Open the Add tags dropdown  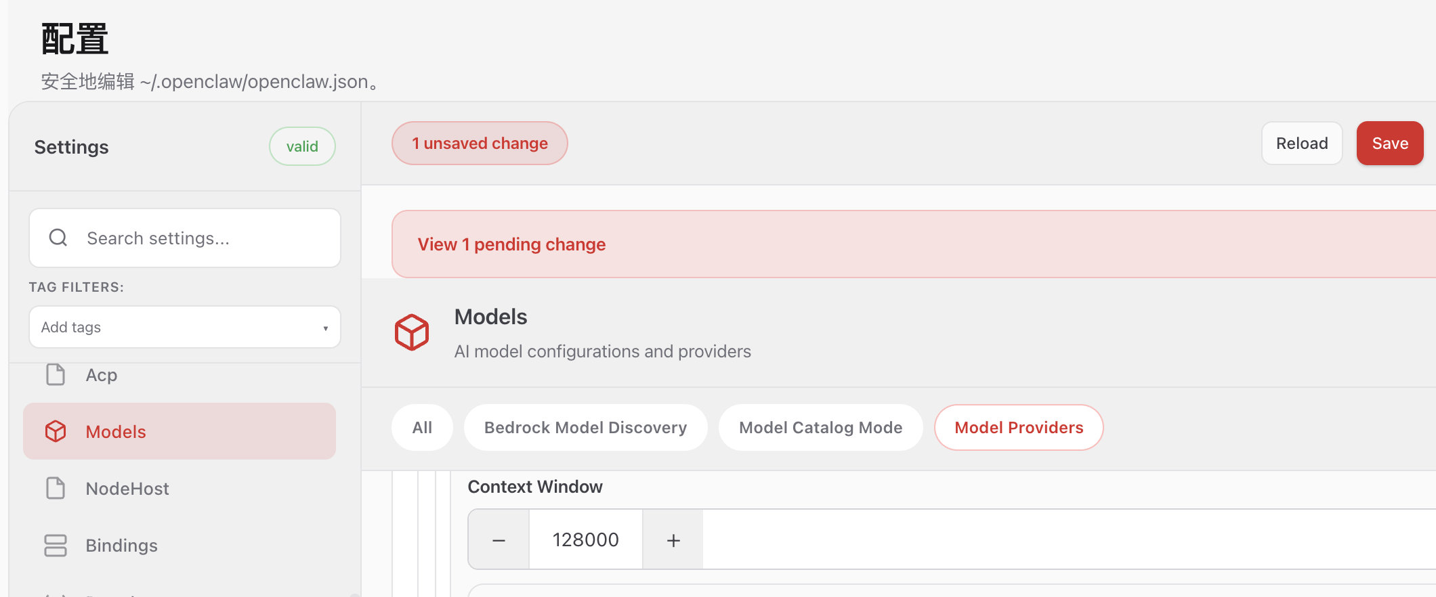184,327
